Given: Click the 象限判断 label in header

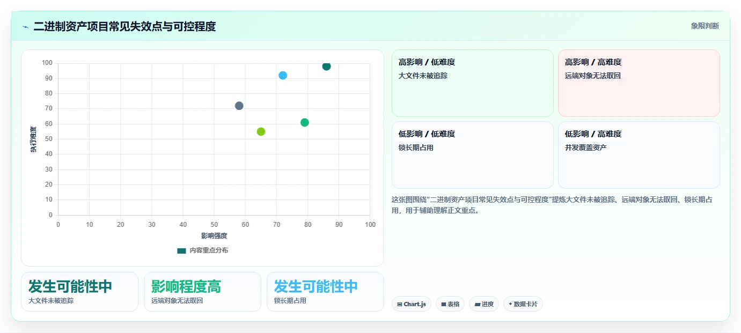Looking at the screenshot, I should tap(705, 26).
